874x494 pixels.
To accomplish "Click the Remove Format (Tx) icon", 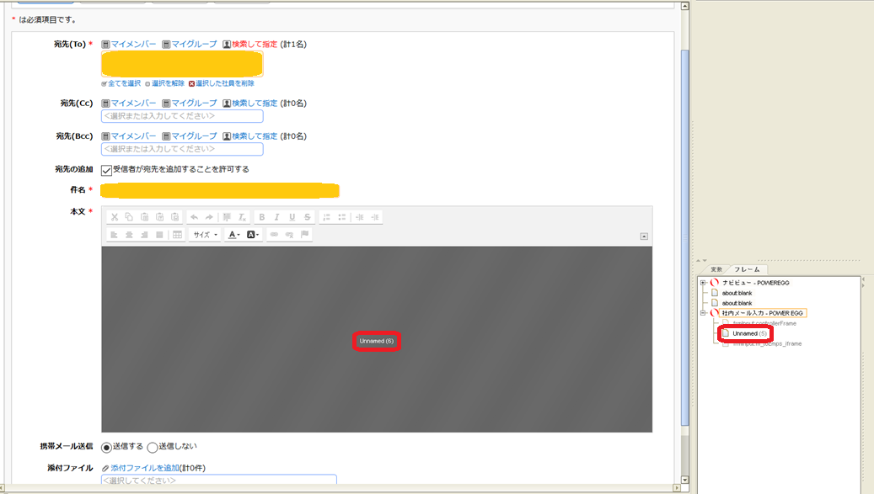I will (243, 217).
